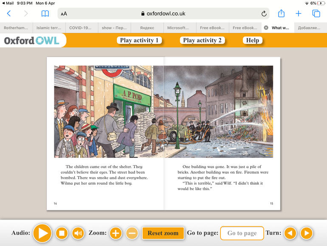
Task: Turn to the previous page
Action: pos(290,233)
